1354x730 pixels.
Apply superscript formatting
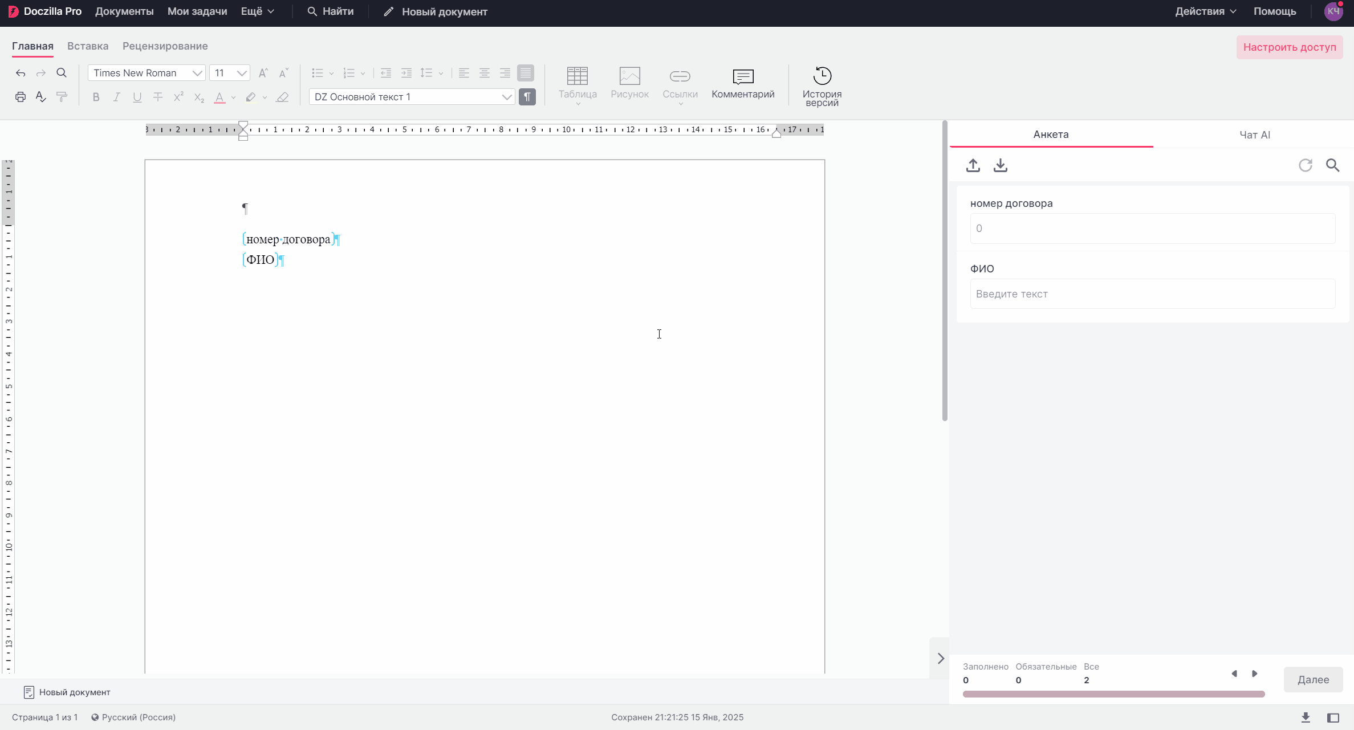pos(178,97)
